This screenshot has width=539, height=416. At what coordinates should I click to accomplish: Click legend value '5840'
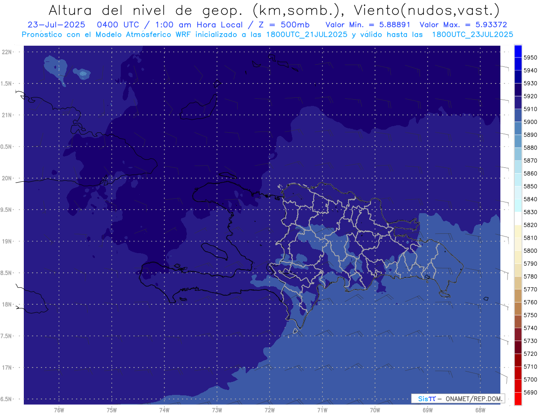click(x=530, y=199)
